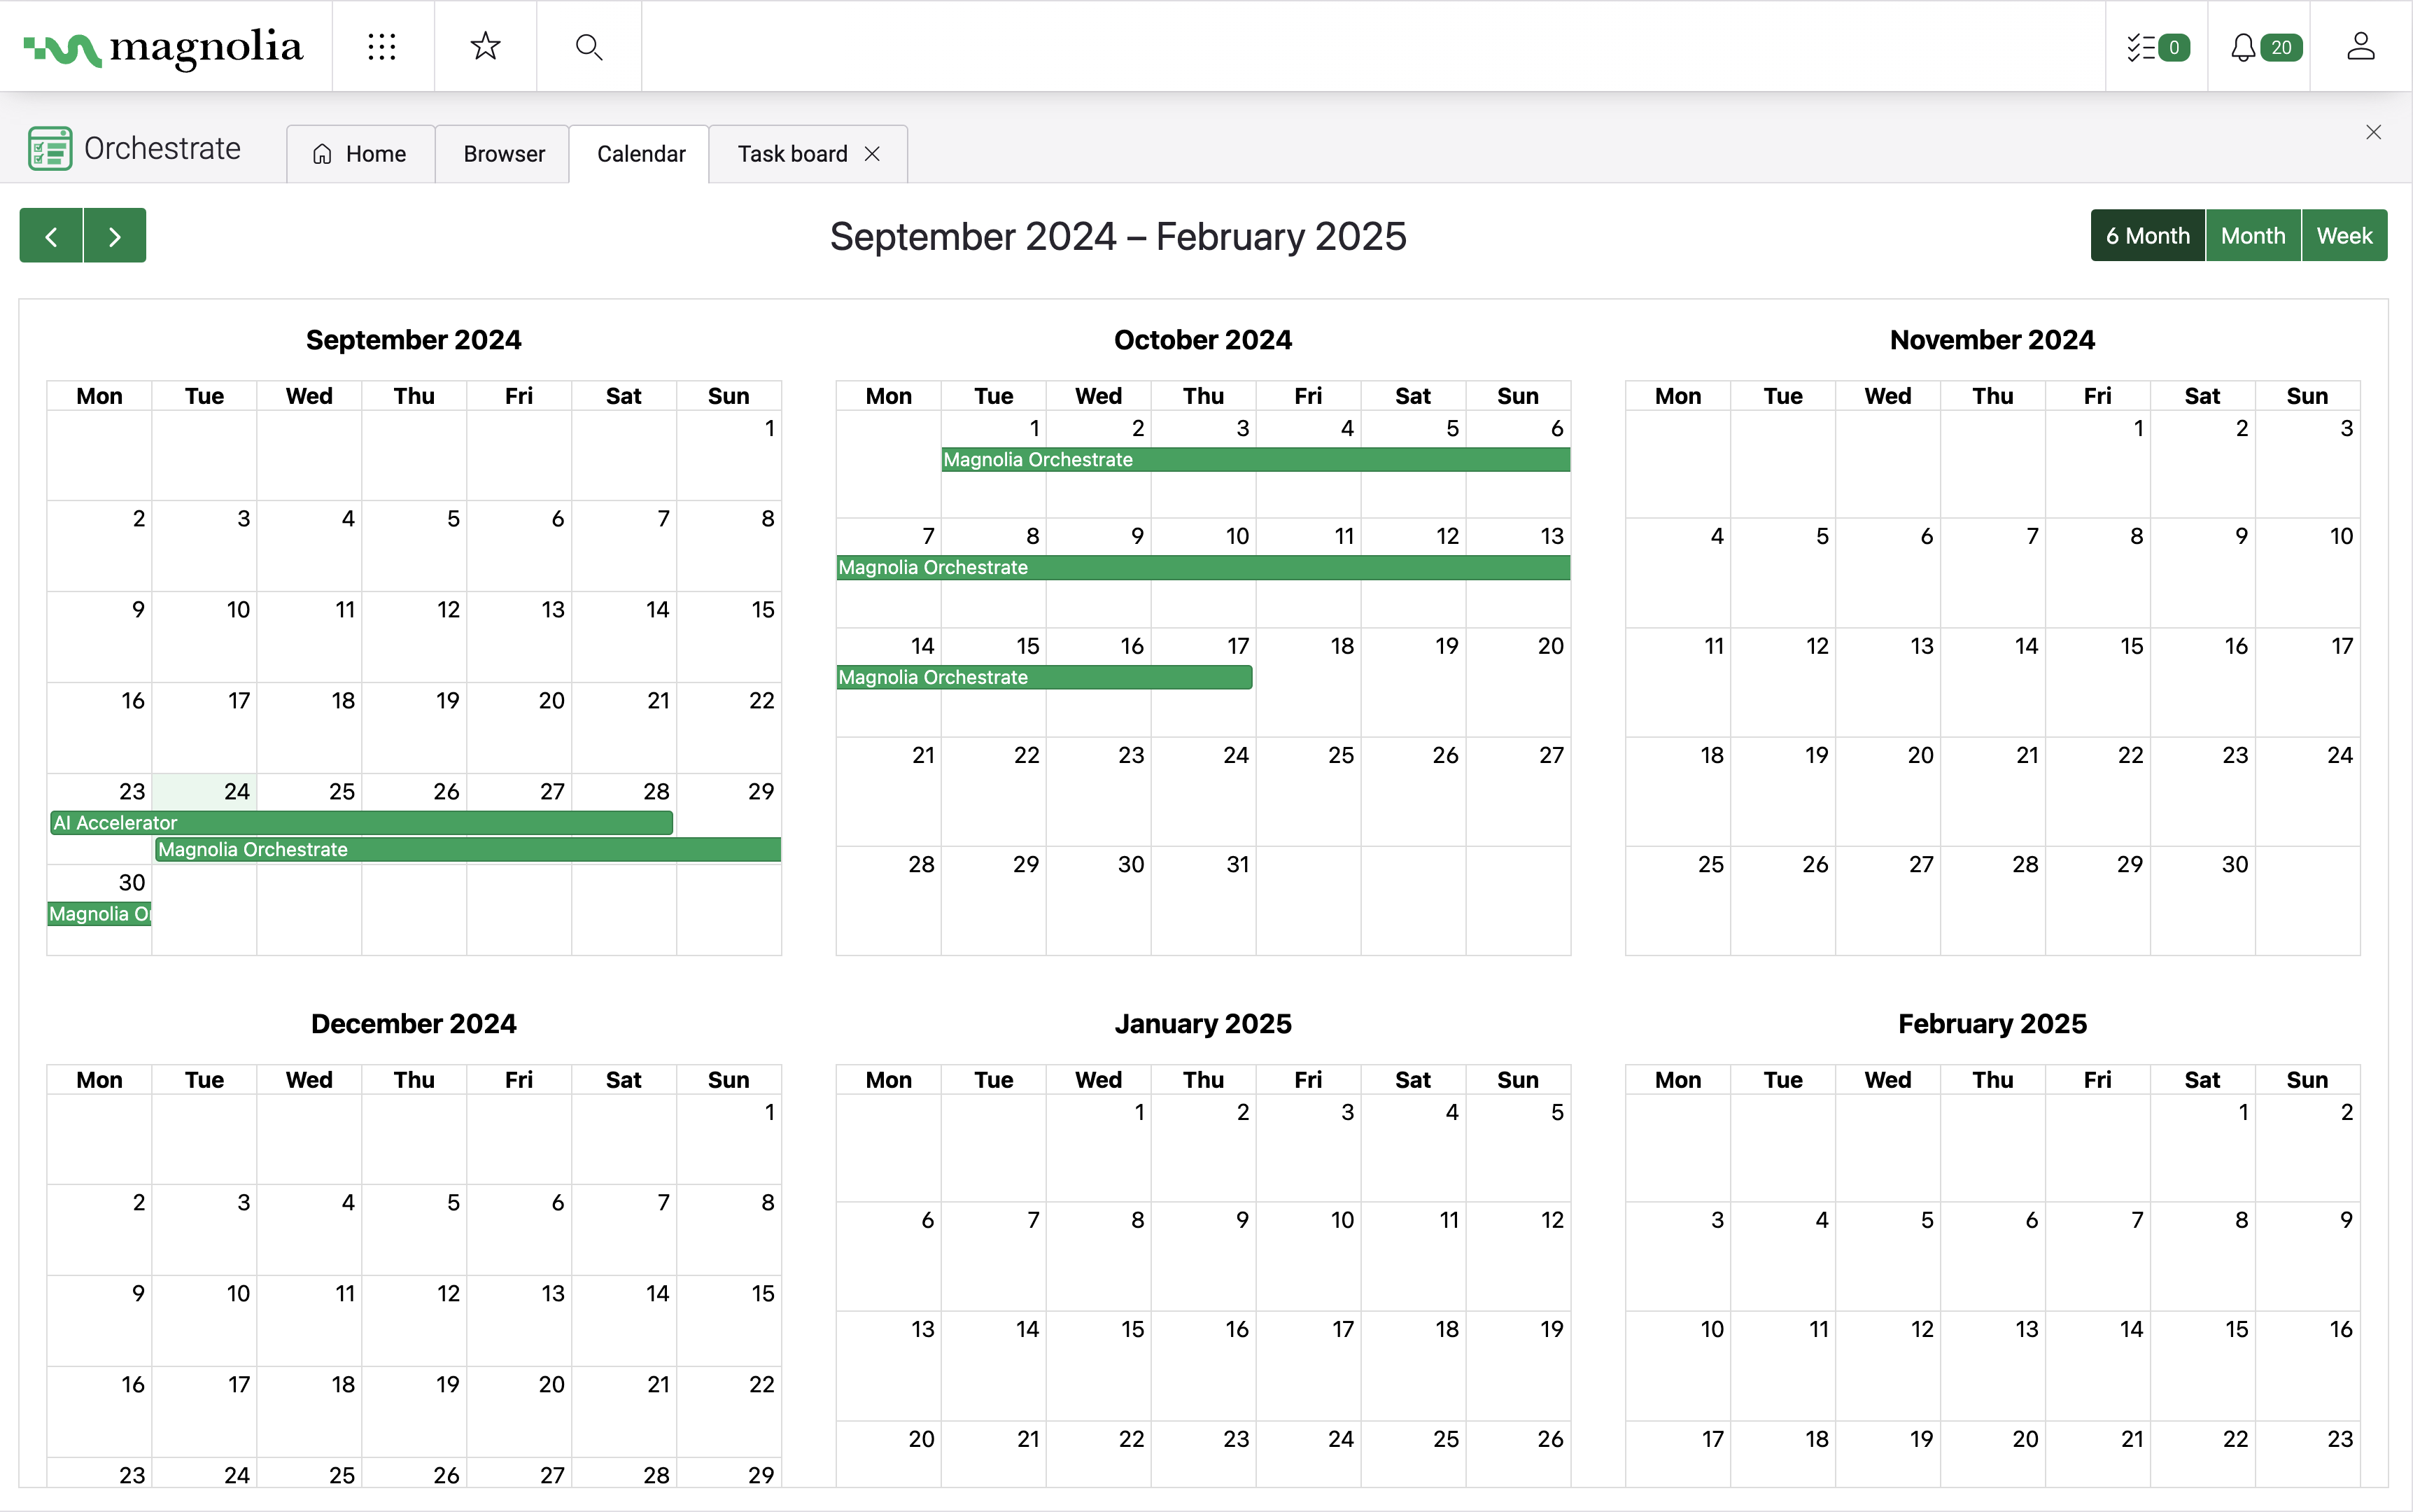Navigate to next 6-month period
This screenshot has width=2413, height=1512.
point(113,235)
